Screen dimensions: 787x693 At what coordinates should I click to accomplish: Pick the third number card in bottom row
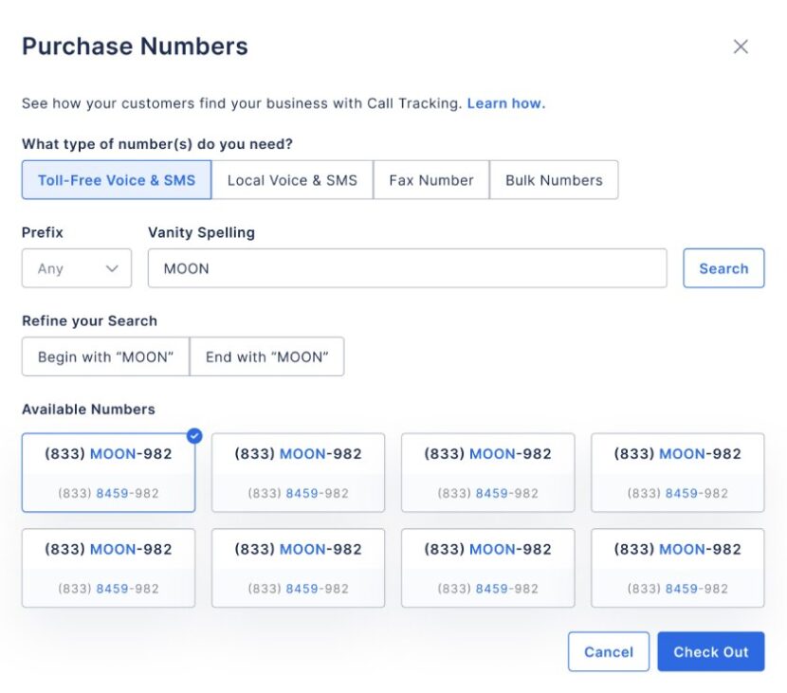[x=487, y=567]
